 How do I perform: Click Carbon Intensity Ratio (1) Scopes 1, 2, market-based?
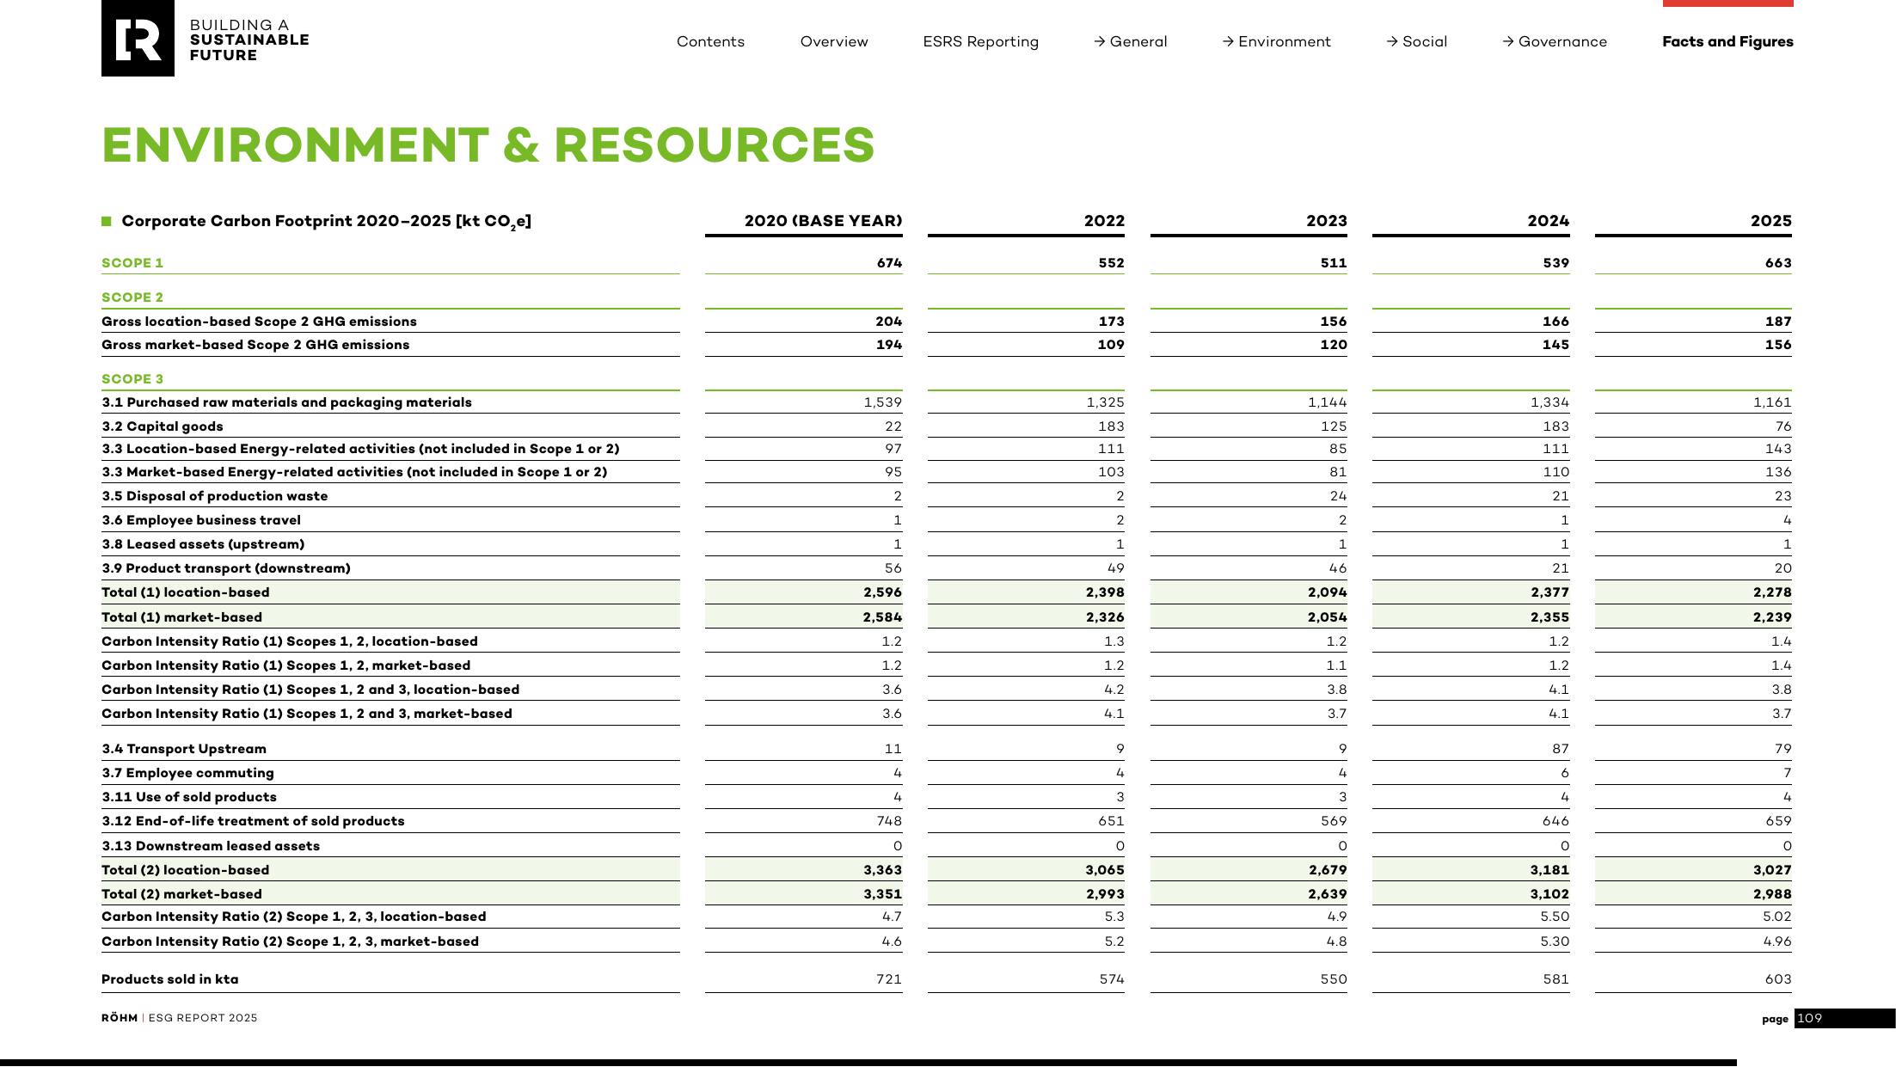click(286, 665)
